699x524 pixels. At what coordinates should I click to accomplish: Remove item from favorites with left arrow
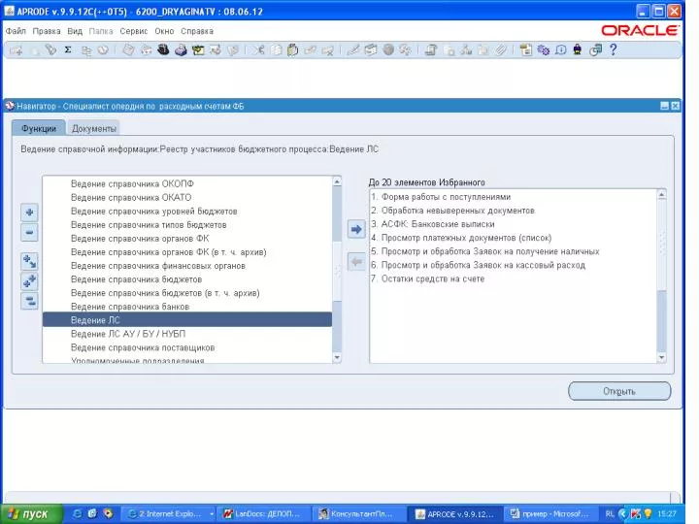[x=356, y=262]
